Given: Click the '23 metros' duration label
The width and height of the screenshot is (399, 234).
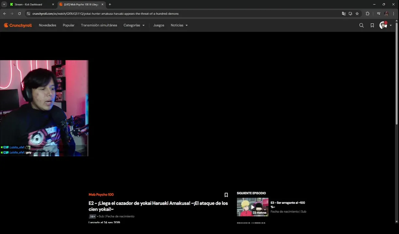Looking at the screenshot, I should coord(260,213).
